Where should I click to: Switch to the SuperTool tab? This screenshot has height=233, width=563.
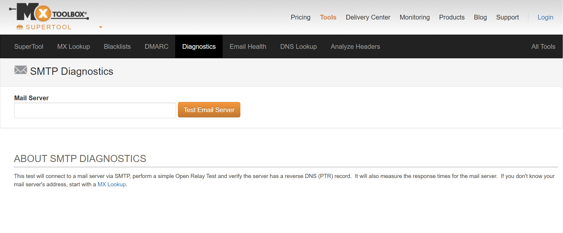[29, 46]
